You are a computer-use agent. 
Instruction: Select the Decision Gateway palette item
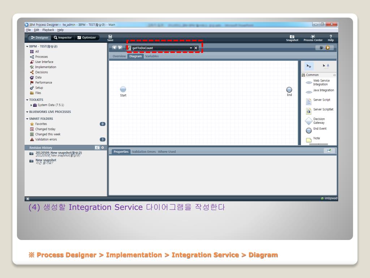click(x=315, y=121)
